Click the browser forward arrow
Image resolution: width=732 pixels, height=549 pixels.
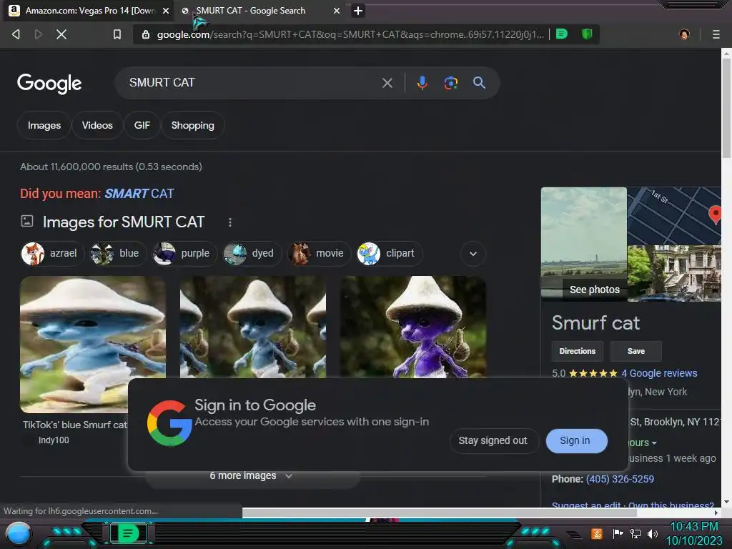(39, 34)
